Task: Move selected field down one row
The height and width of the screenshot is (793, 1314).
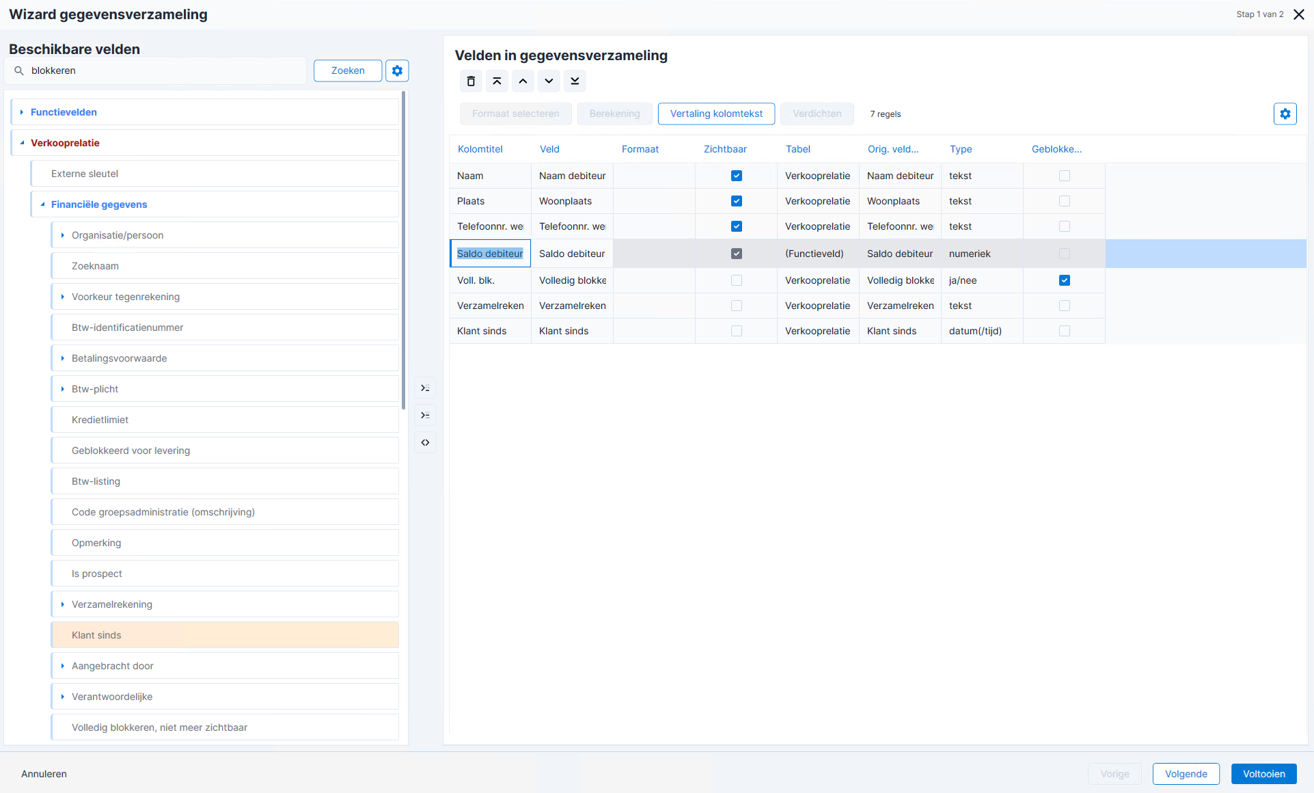Action: [x=549, y=81]
